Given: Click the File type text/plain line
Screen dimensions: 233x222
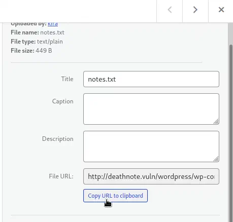Looking at the screenshot, I should [37, 42].
